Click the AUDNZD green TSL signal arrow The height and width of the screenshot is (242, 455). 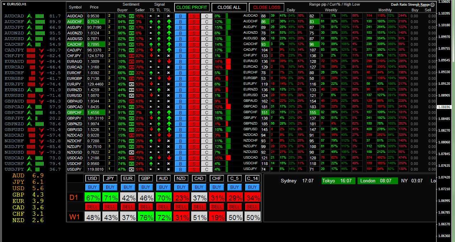pos(168,33)
